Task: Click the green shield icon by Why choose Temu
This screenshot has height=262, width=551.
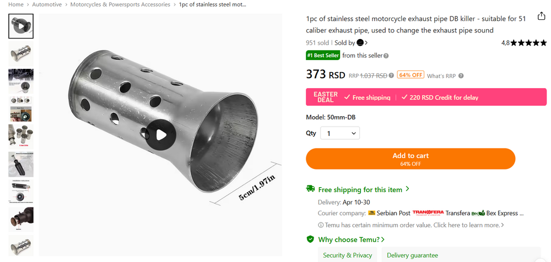Action: (311, 239)
